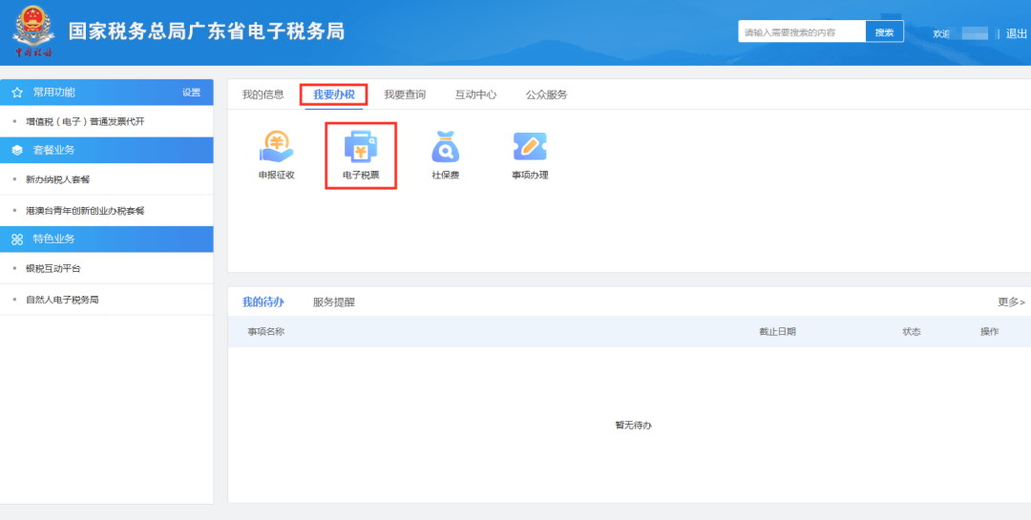The height and width of the screenshot is (520, 1031).
Task: Click the 截止日期 column header
Action: coord(777,332)
